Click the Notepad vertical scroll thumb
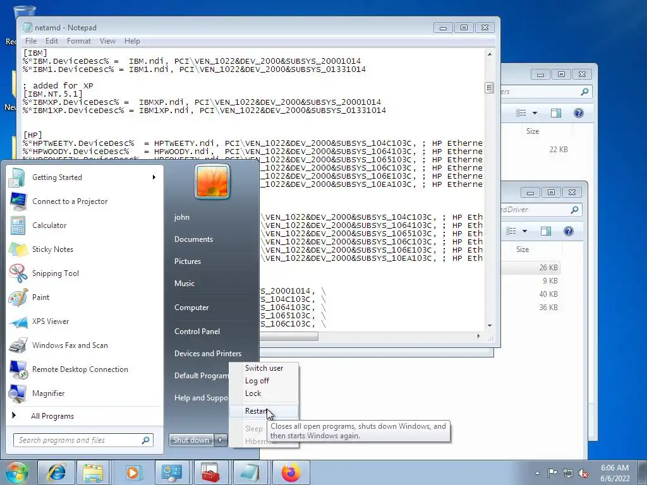 (x=490, y=88)
